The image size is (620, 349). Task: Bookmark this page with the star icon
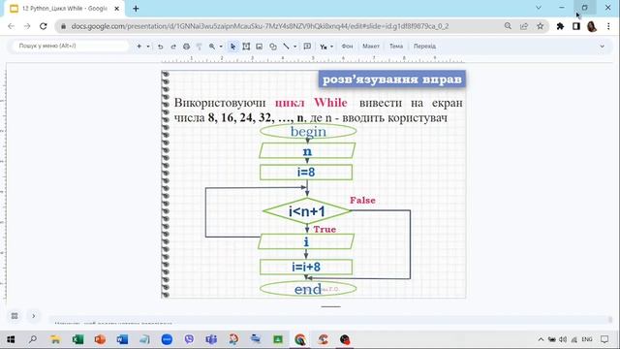coord(541,26)
